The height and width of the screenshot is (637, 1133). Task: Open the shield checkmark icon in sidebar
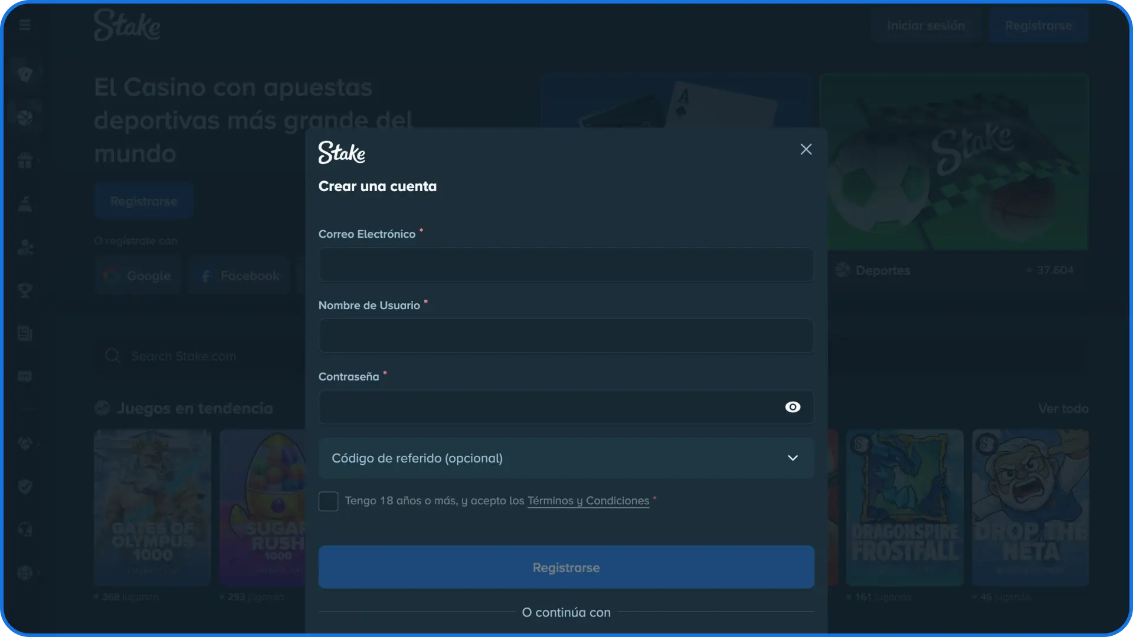pos(25,487)
